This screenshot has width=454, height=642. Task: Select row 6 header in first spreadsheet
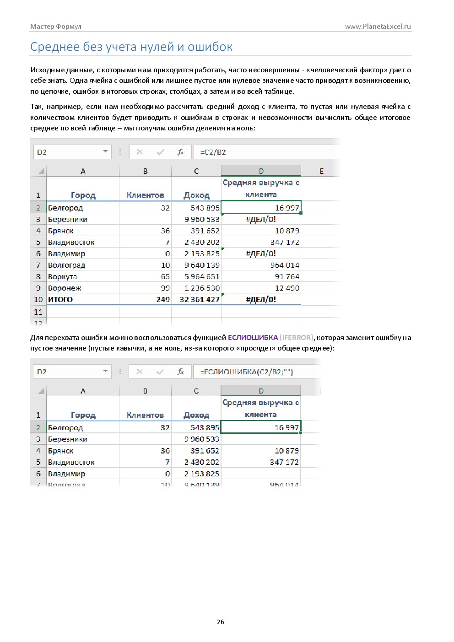coord(38,254)
